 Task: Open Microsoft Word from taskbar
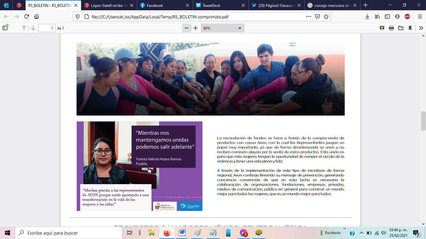pos(182,233)
